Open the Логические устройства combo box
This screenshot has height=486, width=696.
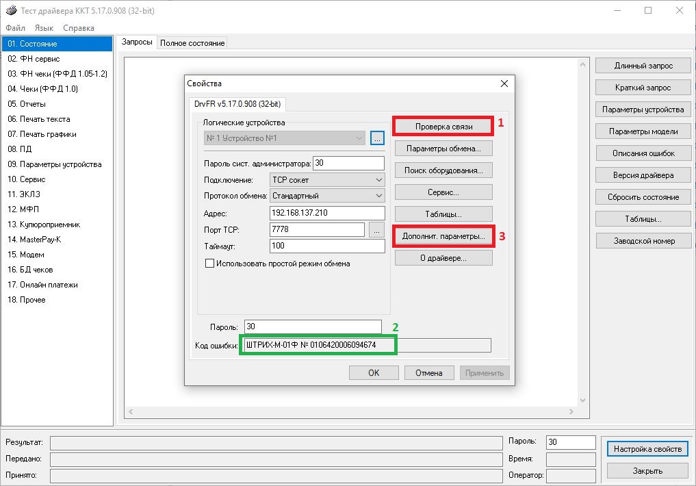tap(284, 138)
